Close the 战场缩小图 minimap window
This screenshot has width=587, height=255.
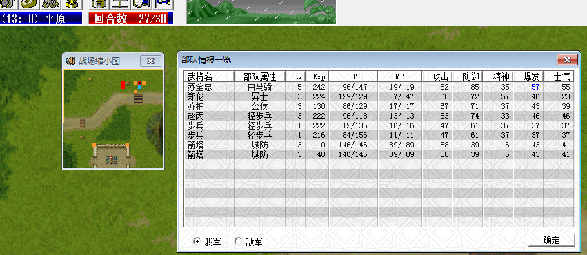(x=150, y=61)
